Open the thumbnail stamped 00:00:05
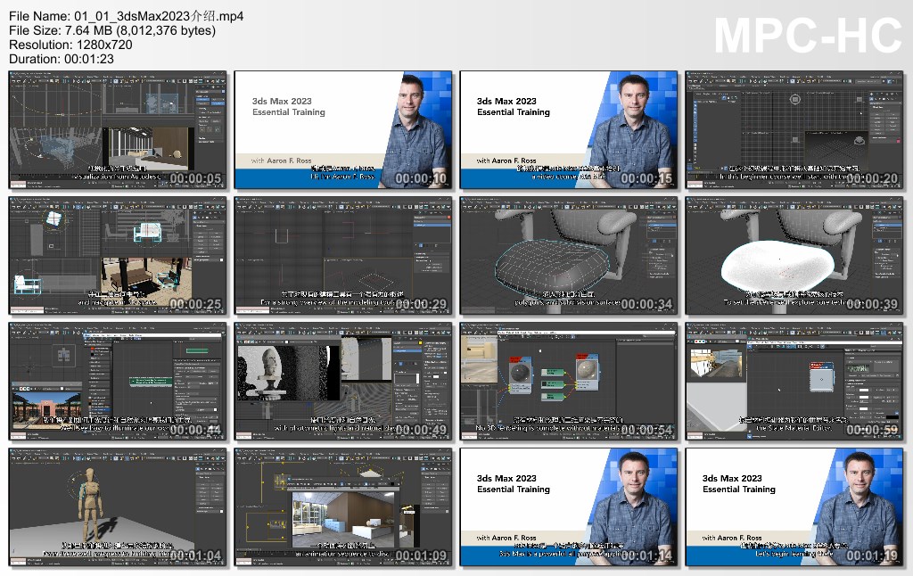Image resolution: width=913 pixels, height=576 pixels. [x=118, y=130]
